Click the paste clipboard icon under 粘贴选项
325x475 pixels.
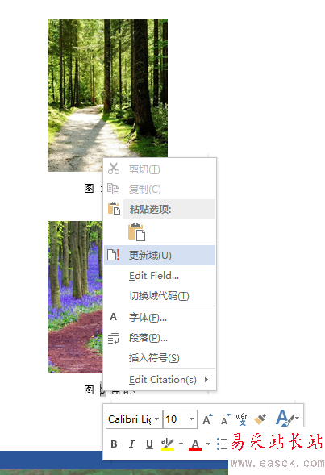click(136, 232)
